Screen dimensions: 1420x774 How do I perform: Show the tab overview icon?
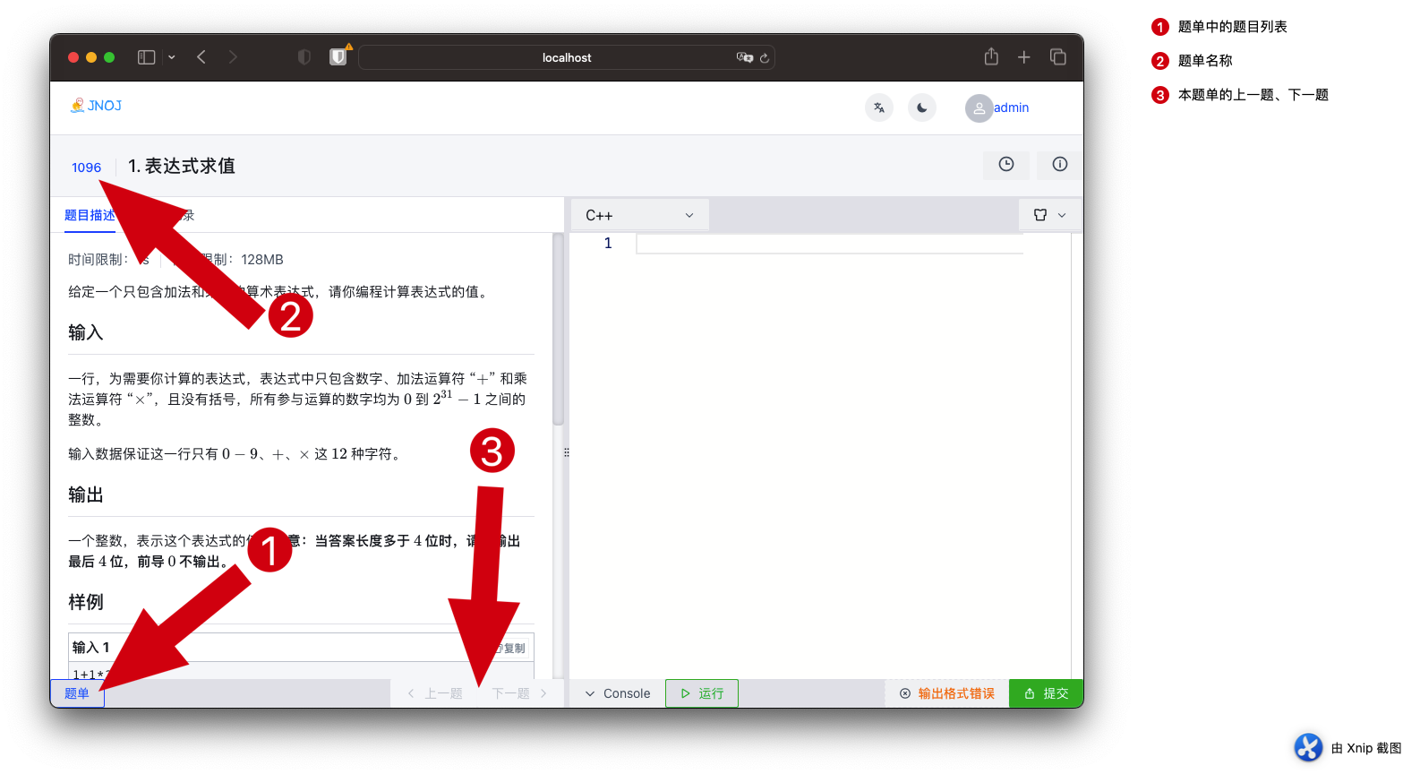(1058, 57)
